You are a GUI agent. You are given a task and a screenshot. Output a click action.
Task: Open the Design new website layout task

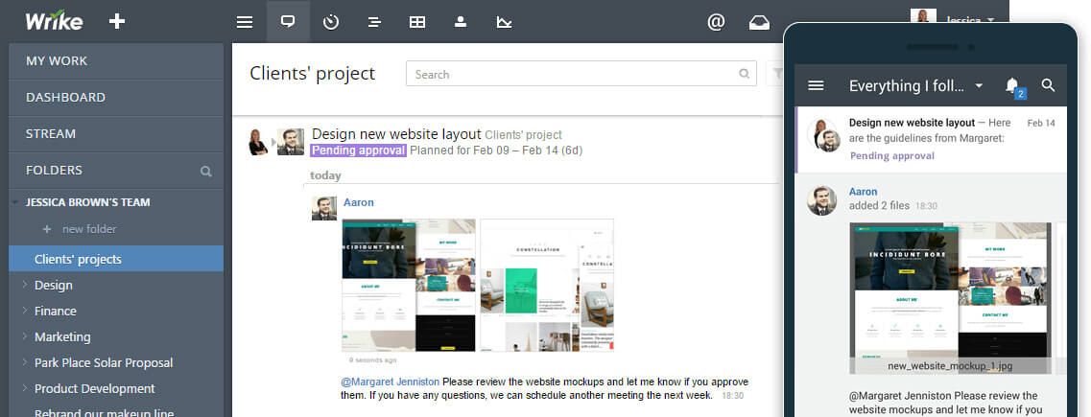396,134
